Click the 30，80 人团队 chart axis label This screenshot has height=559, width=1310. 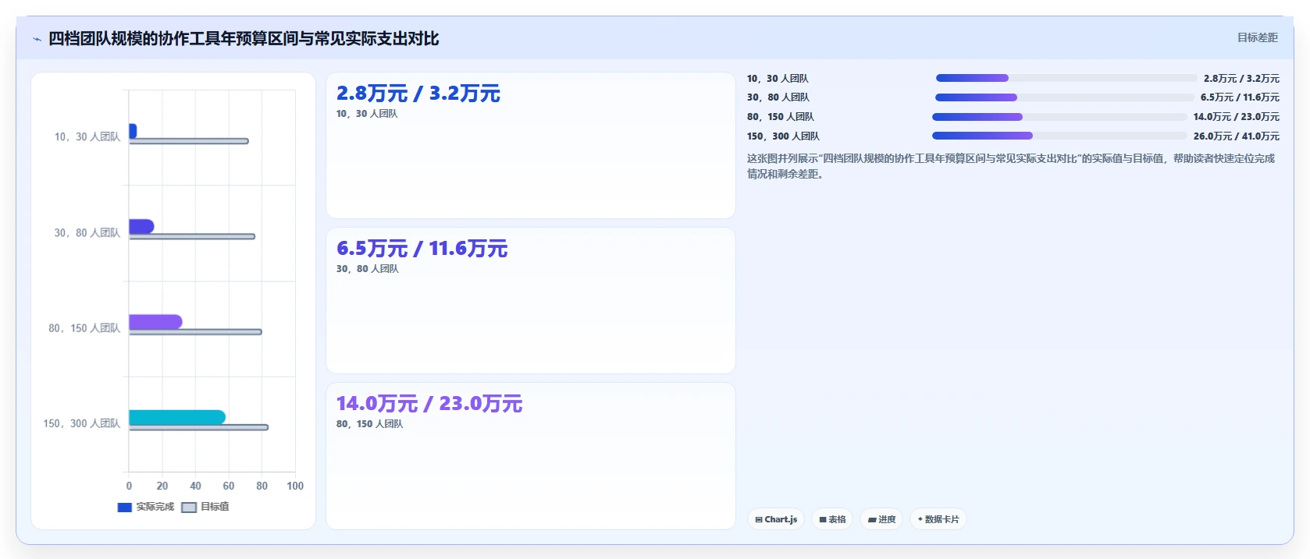point(87,233)
